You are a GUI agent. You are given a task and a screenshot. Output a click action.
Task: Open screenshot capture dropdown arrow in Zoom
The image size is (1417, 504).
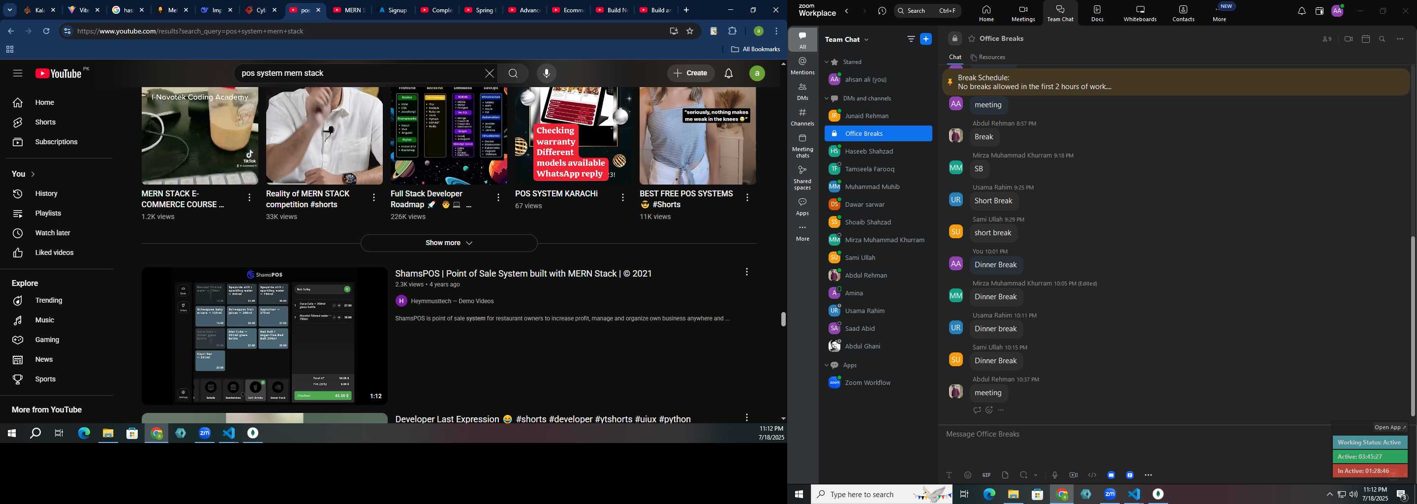pos(1036,475)
